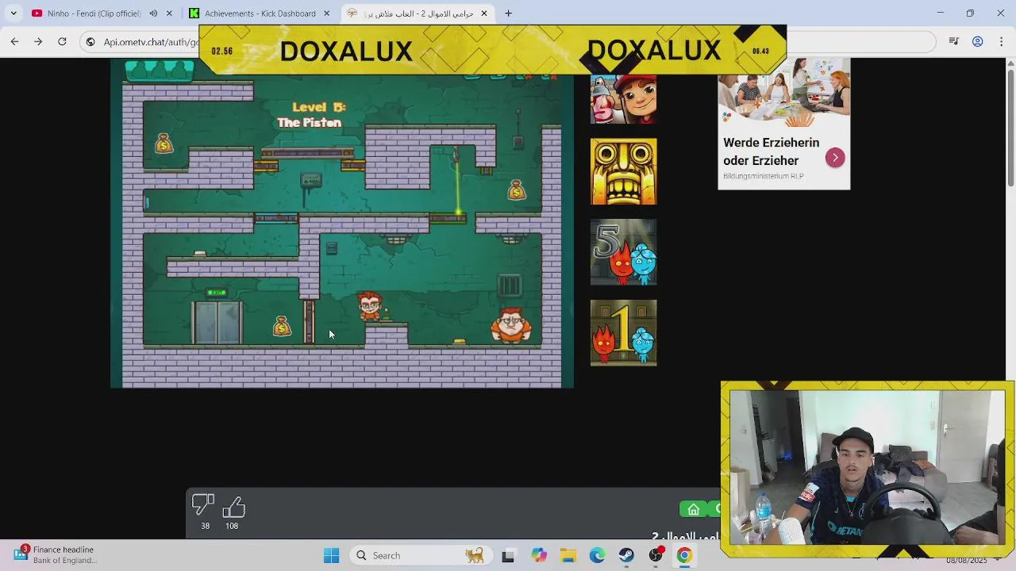Viewport: 1016px width, 571px height.
Task: Click the elevator door in the game
Action: 217,322
